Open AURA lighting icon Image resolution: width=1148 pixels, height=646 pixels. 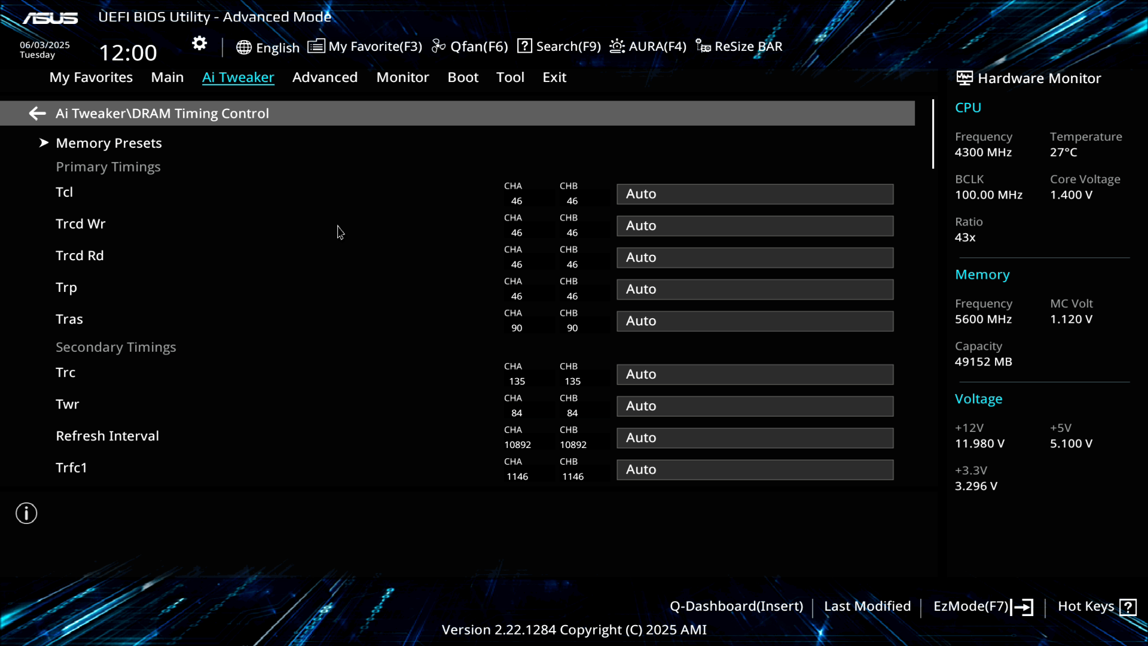[617, 46]
